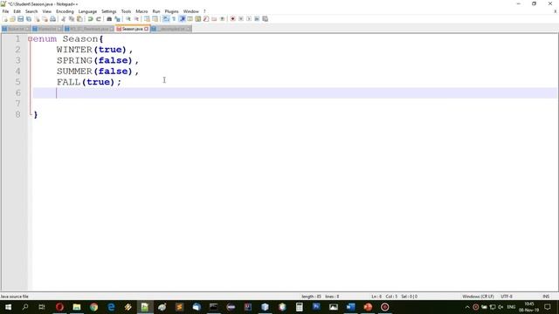The image size is (559, 314).
Task: Click UTF-8 encoding in status bar
Action: [507, 297]
